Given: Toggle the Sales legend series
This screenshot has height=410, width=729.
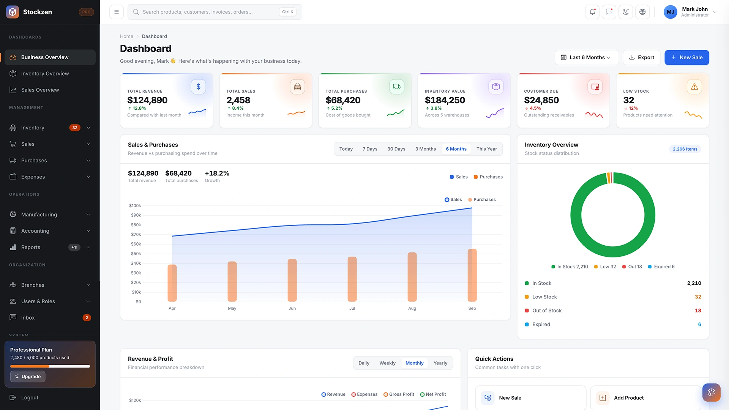Looking at the screenshot, I should click(453, 200).
